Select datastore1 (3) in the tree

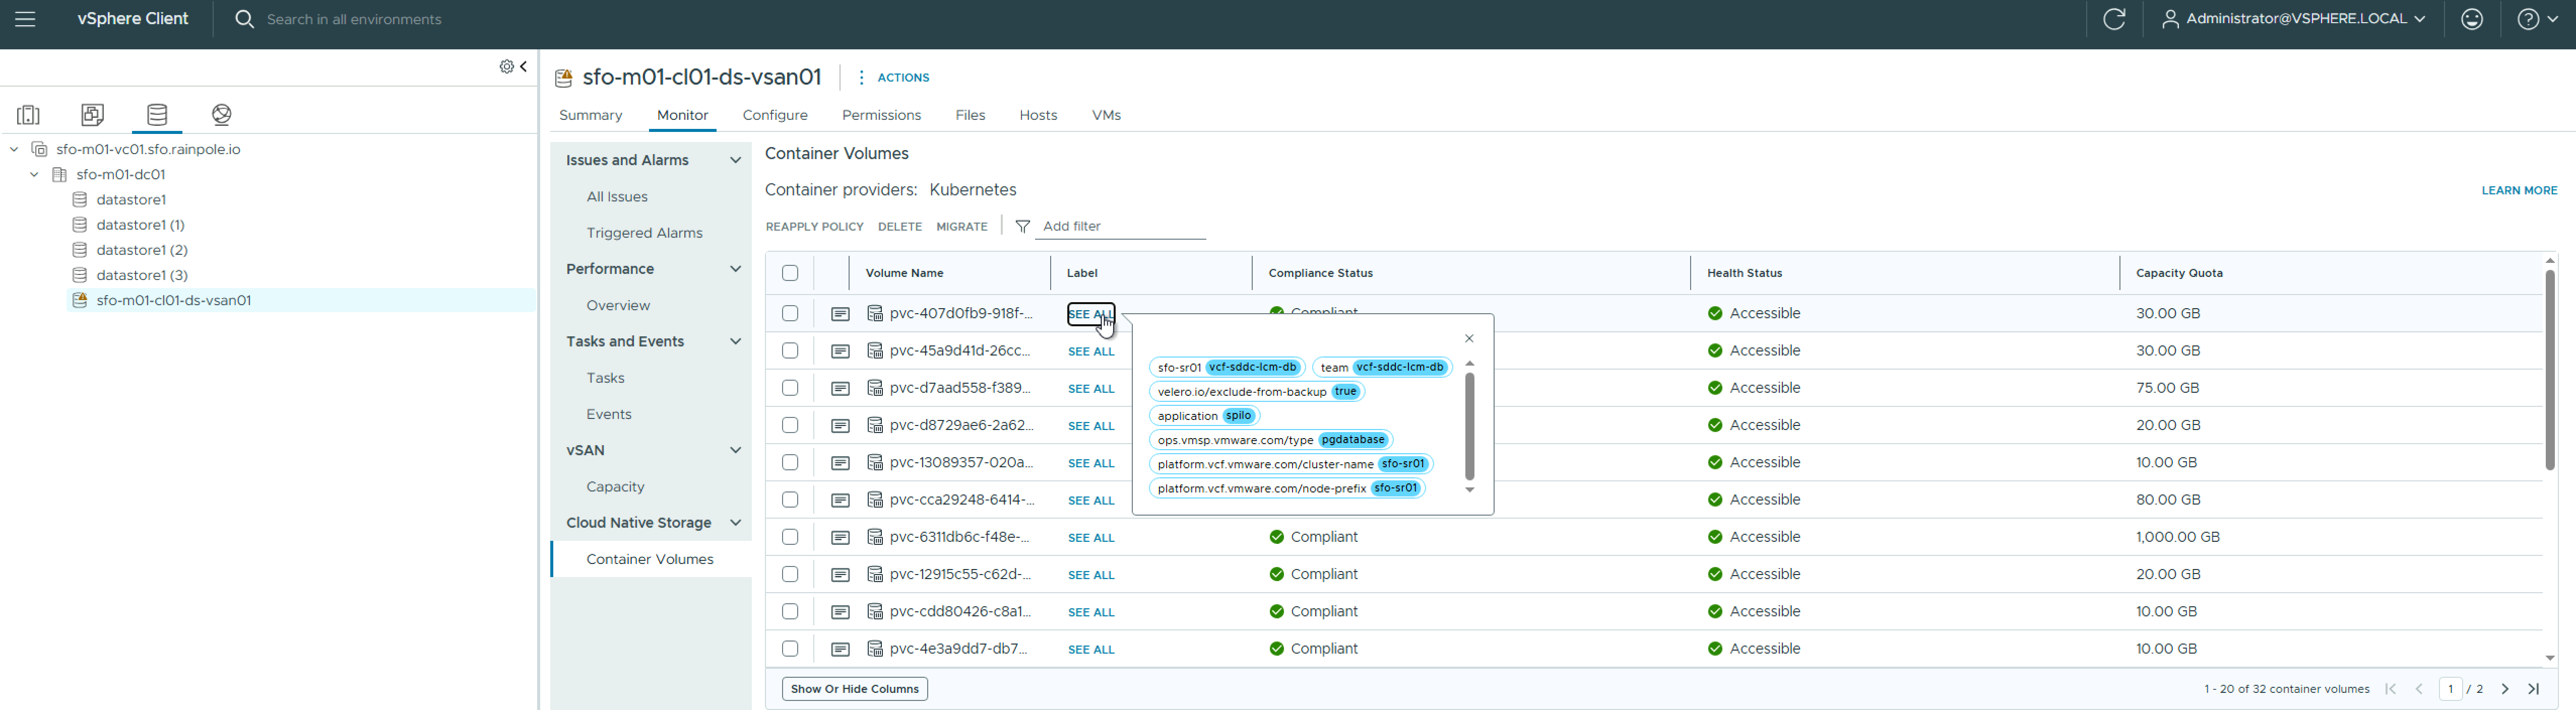tap(142, 274)
